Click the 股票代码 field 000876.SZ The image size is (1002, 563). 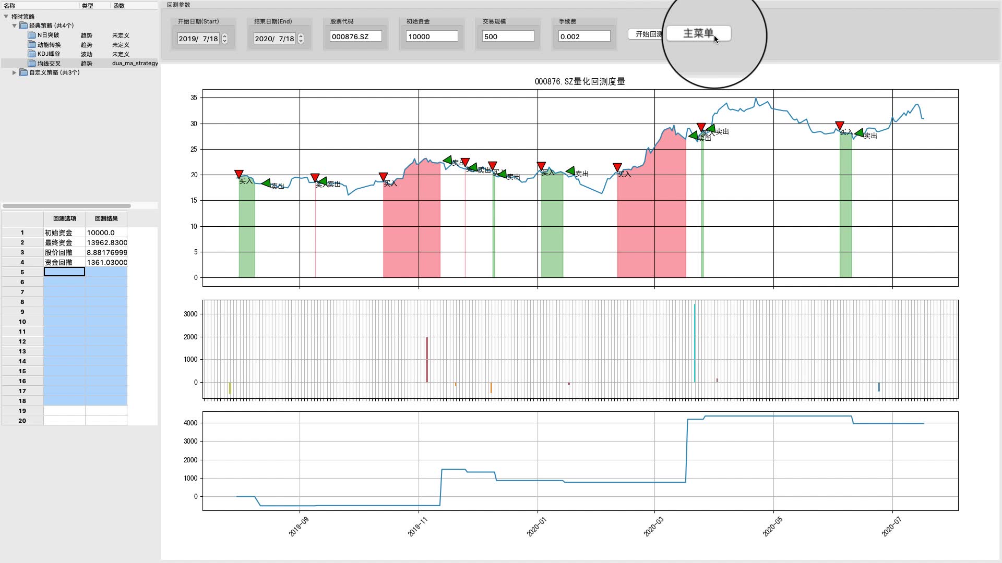point(355,36)
